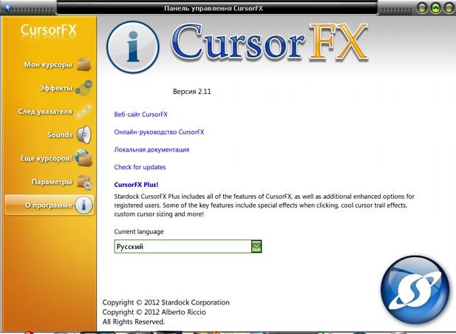Click the Current language label
Screen dimensions: 456x334
tap(139, 232)
